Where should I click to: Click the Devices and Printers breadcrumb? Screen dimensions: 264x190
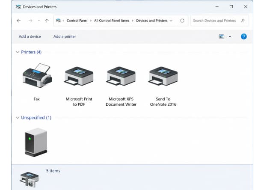tap(152, 21)
